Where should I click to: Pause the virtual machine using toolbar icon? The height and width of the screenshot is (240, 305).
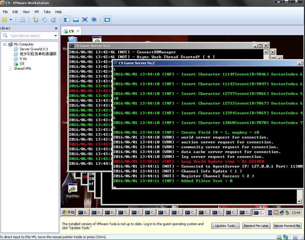point(5,20)
